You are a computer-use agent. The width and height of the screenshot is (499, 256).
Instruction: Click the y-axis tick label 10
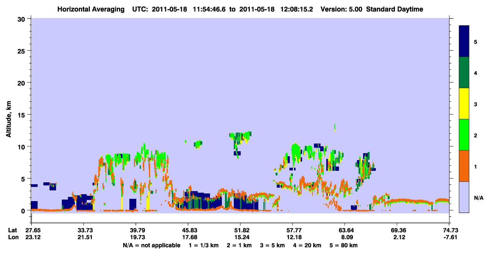pyautogui.click(x=22, y=147)
